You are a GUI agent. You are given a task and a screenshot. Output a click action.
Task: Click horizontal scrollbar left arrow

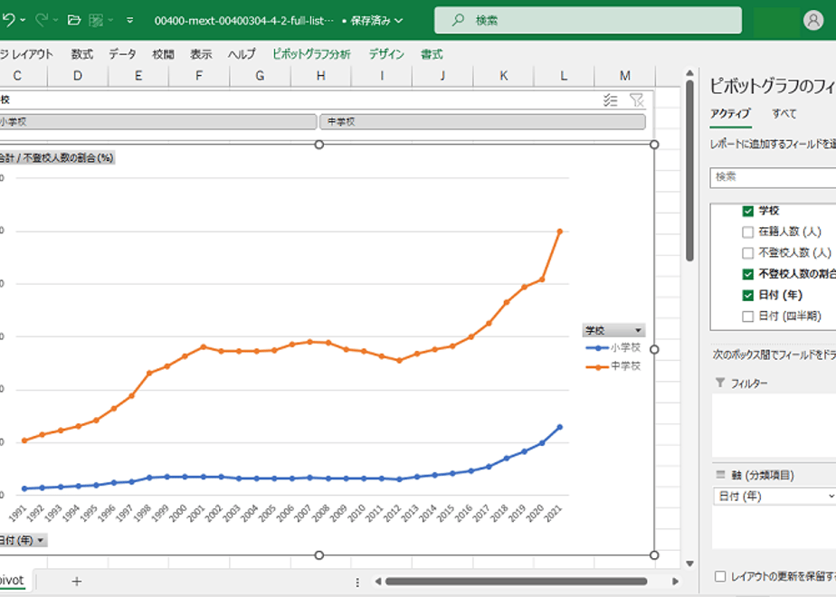(378, 581)
